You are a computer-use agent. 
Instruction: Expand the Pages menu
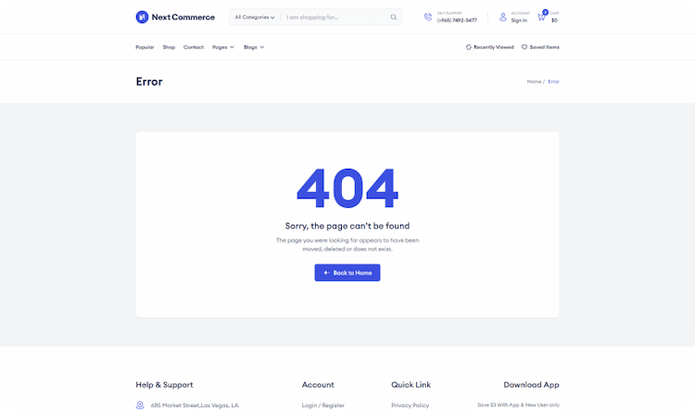point(222,46)
